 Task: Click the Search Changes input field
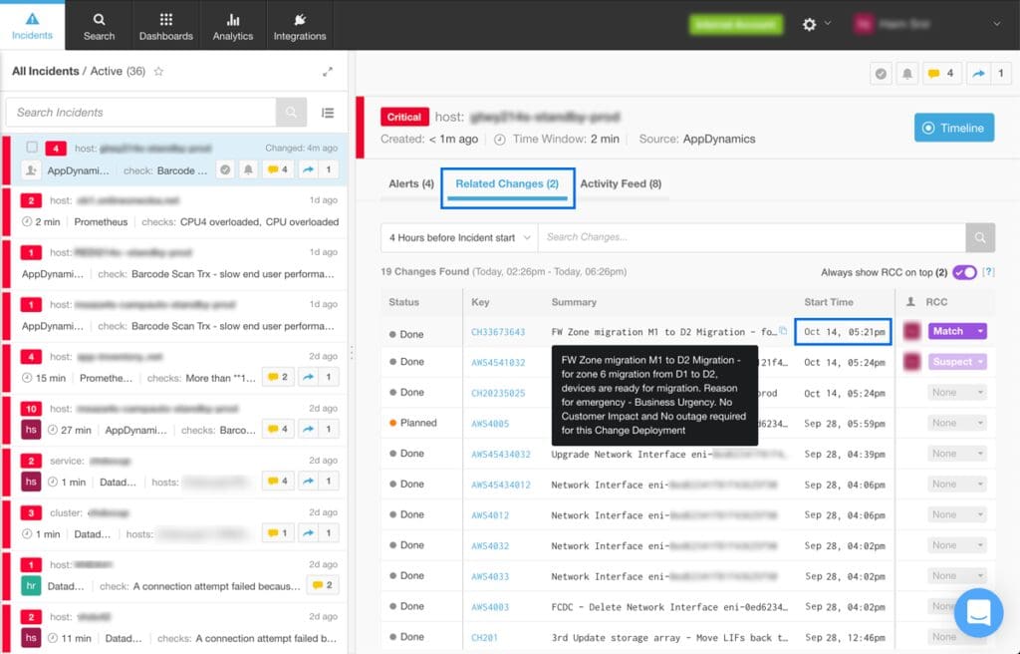click(x=751, y=237)
